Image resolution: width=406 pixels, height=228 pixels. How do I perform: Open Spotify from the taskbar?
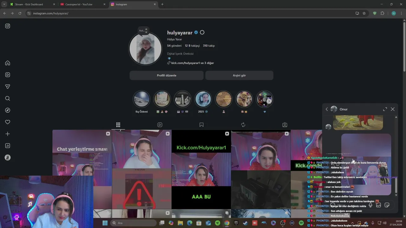pos(301,223)
